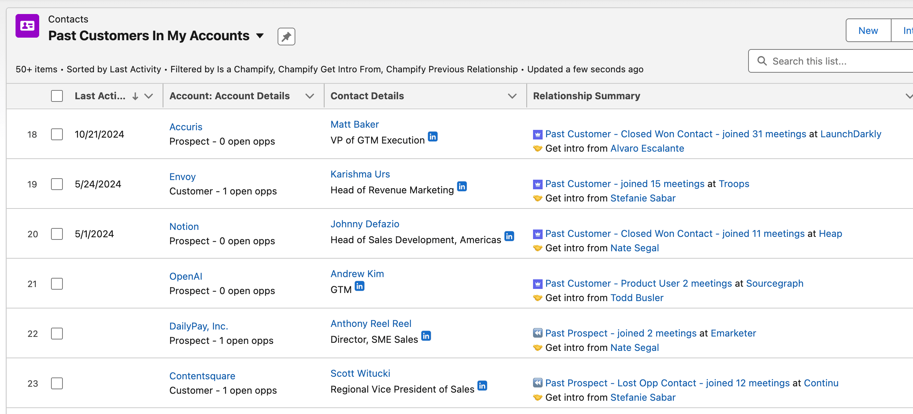Screen dimensions: 913x414
Task: Click handshake icon in Notion row
Action: coord(538,248)
